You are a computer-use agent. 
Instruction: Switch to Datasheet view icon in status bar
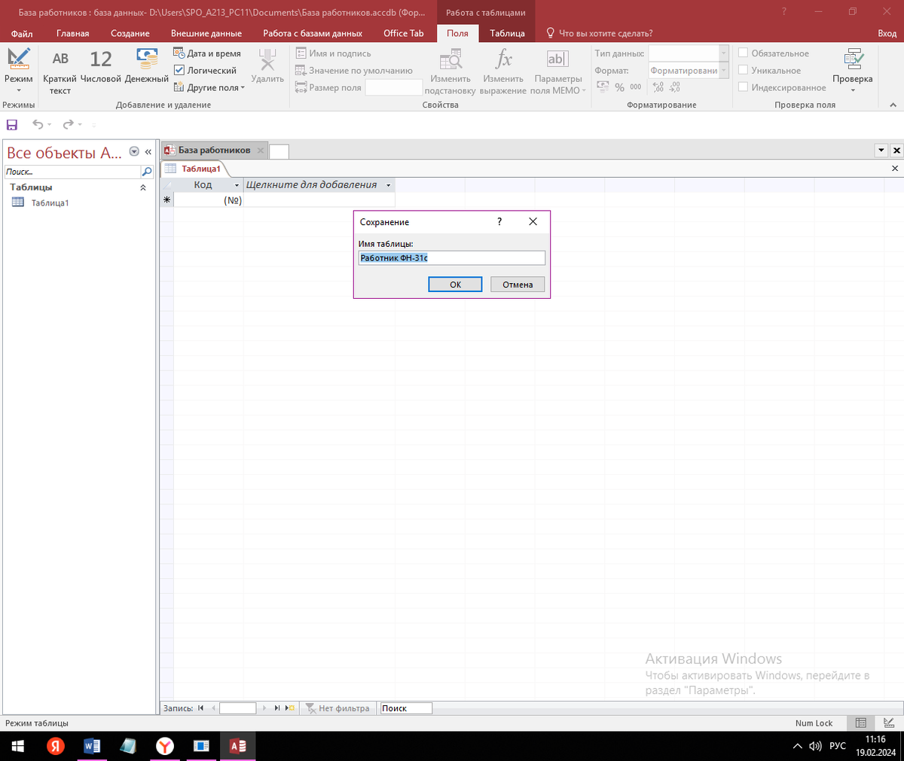(x=860, y=723)
